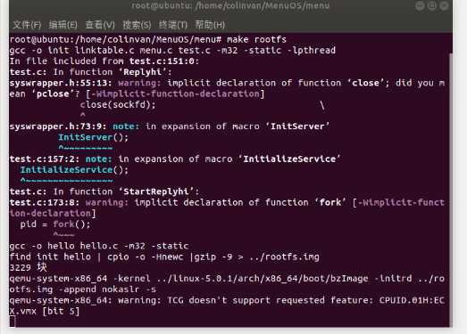Open the 编辑(E) menu

click(63, 25)
